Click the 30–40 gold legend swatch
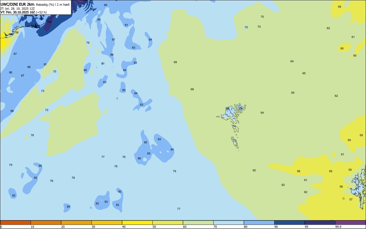 [x=107, y=222]
